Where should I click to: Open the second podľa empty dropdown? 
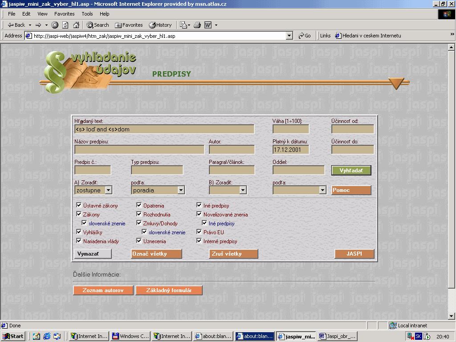(x=299, y=190)
